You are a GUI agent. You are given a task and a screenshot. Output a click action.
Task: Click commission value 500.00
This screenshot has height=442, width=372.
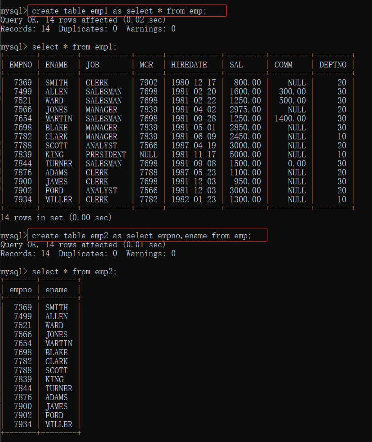[292, 101]
